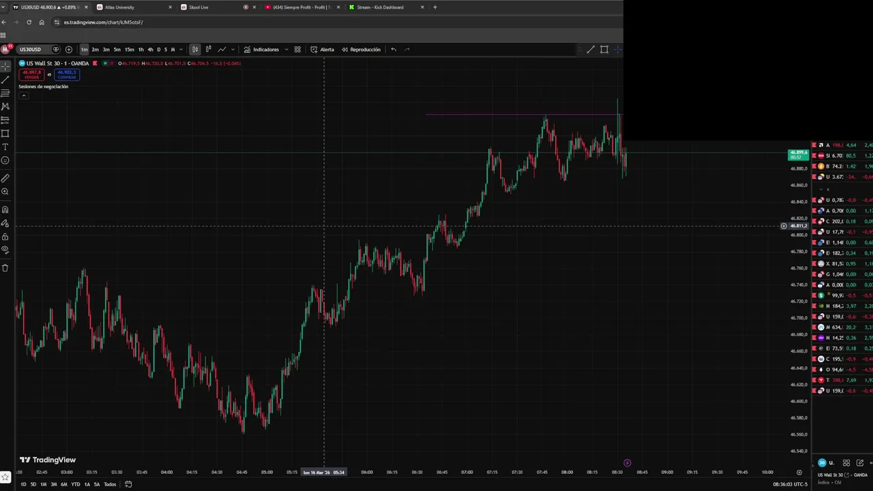Viewport: 873px width, 491px height.
Task: Select the ruler measure tool
Action: click(x=5, y=178)
